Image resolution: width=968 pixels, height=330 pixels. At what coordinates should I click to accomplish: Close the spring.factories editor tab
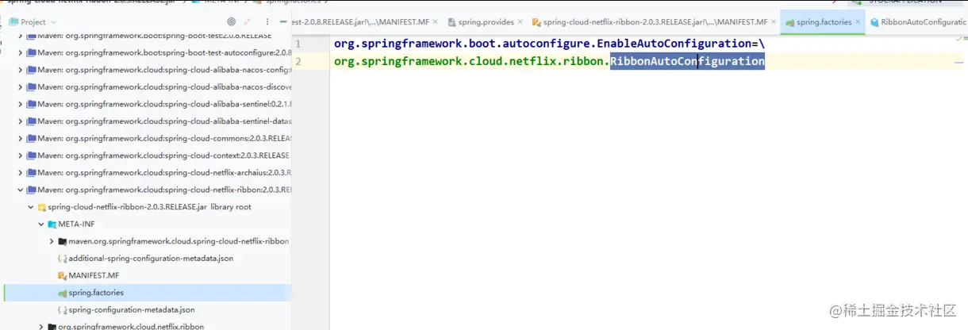point(859,22)
